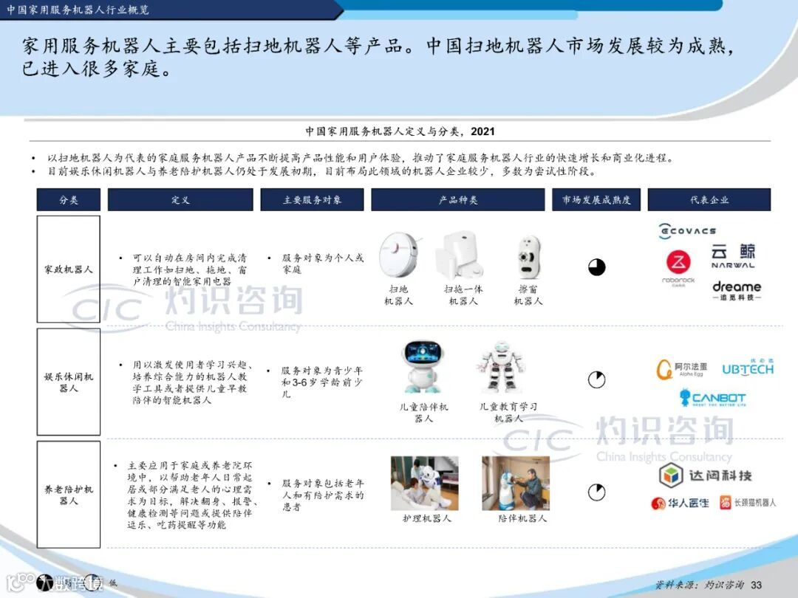Click the definition text 可以自动在房间内完成清理工作
Screen dimensions: 798x598
[x=189, y=269]
